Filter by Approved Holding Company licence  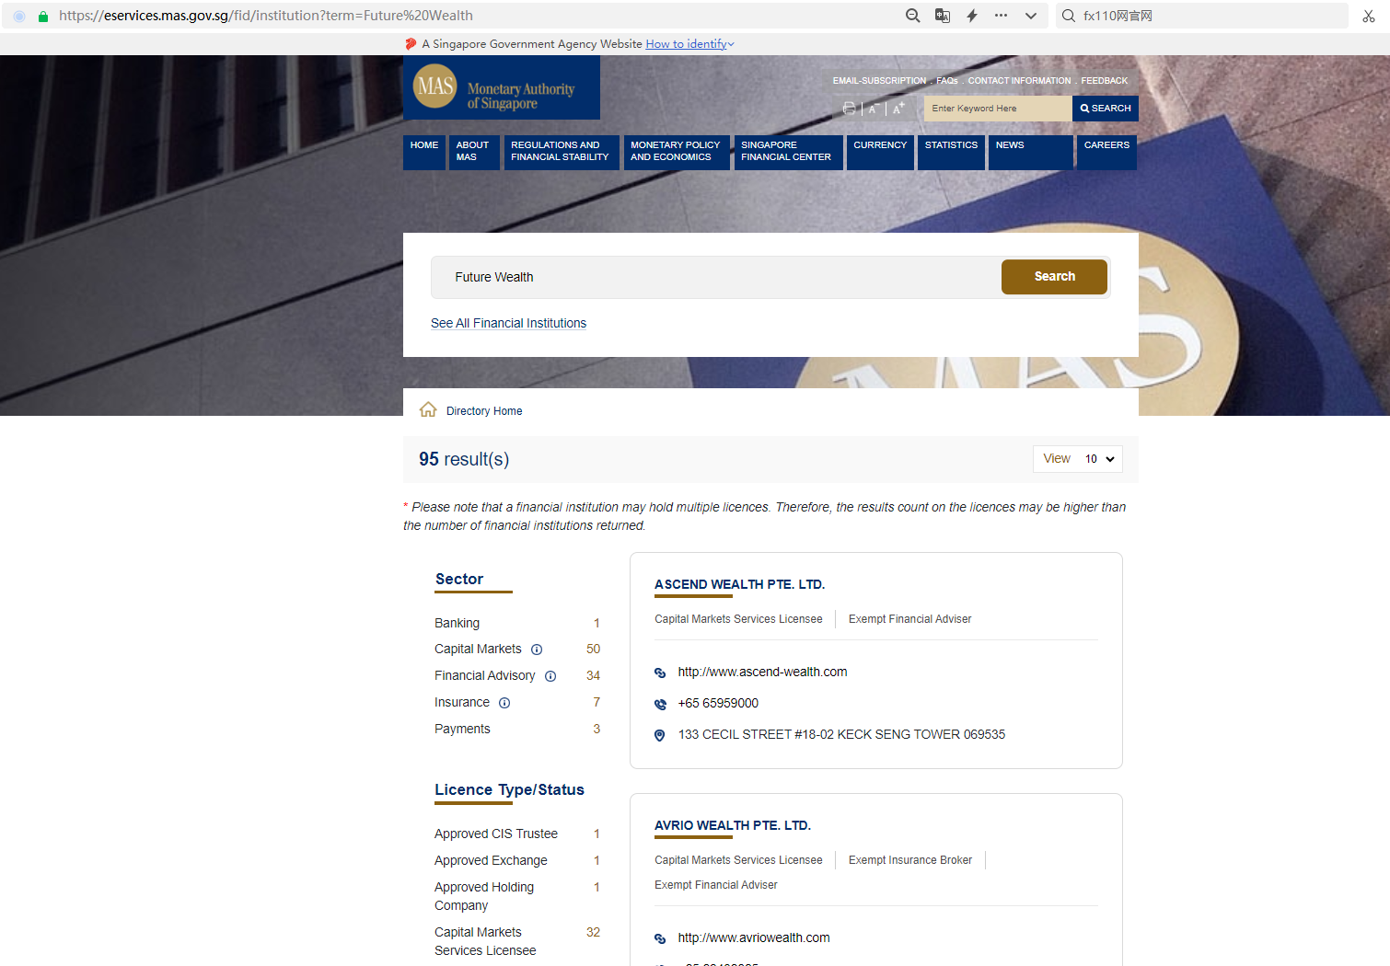pos(484,897)
